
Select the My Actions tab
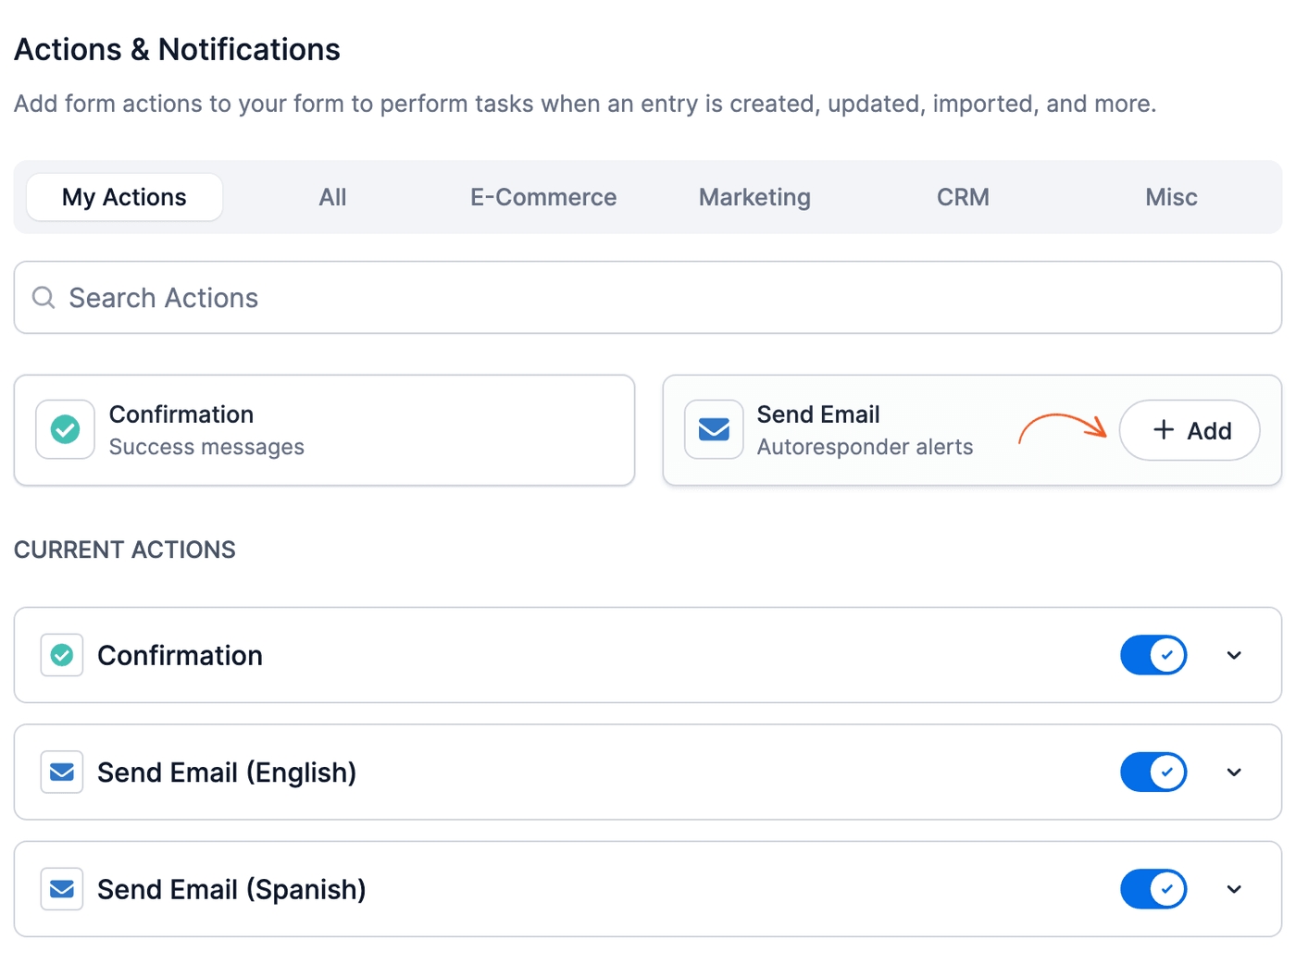[x=124, y=197]
